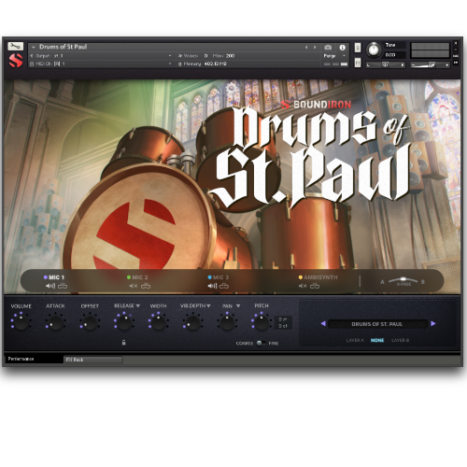Click the AMBISYNTH link chain icon
The width and height of the screenshot is (467, 467).
click(315, 286)
